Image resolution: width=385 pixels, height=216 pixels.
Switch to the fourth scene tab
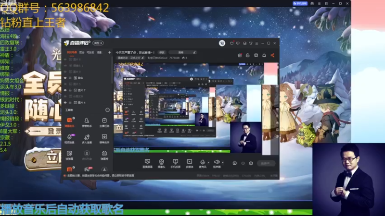coord(99,52)
